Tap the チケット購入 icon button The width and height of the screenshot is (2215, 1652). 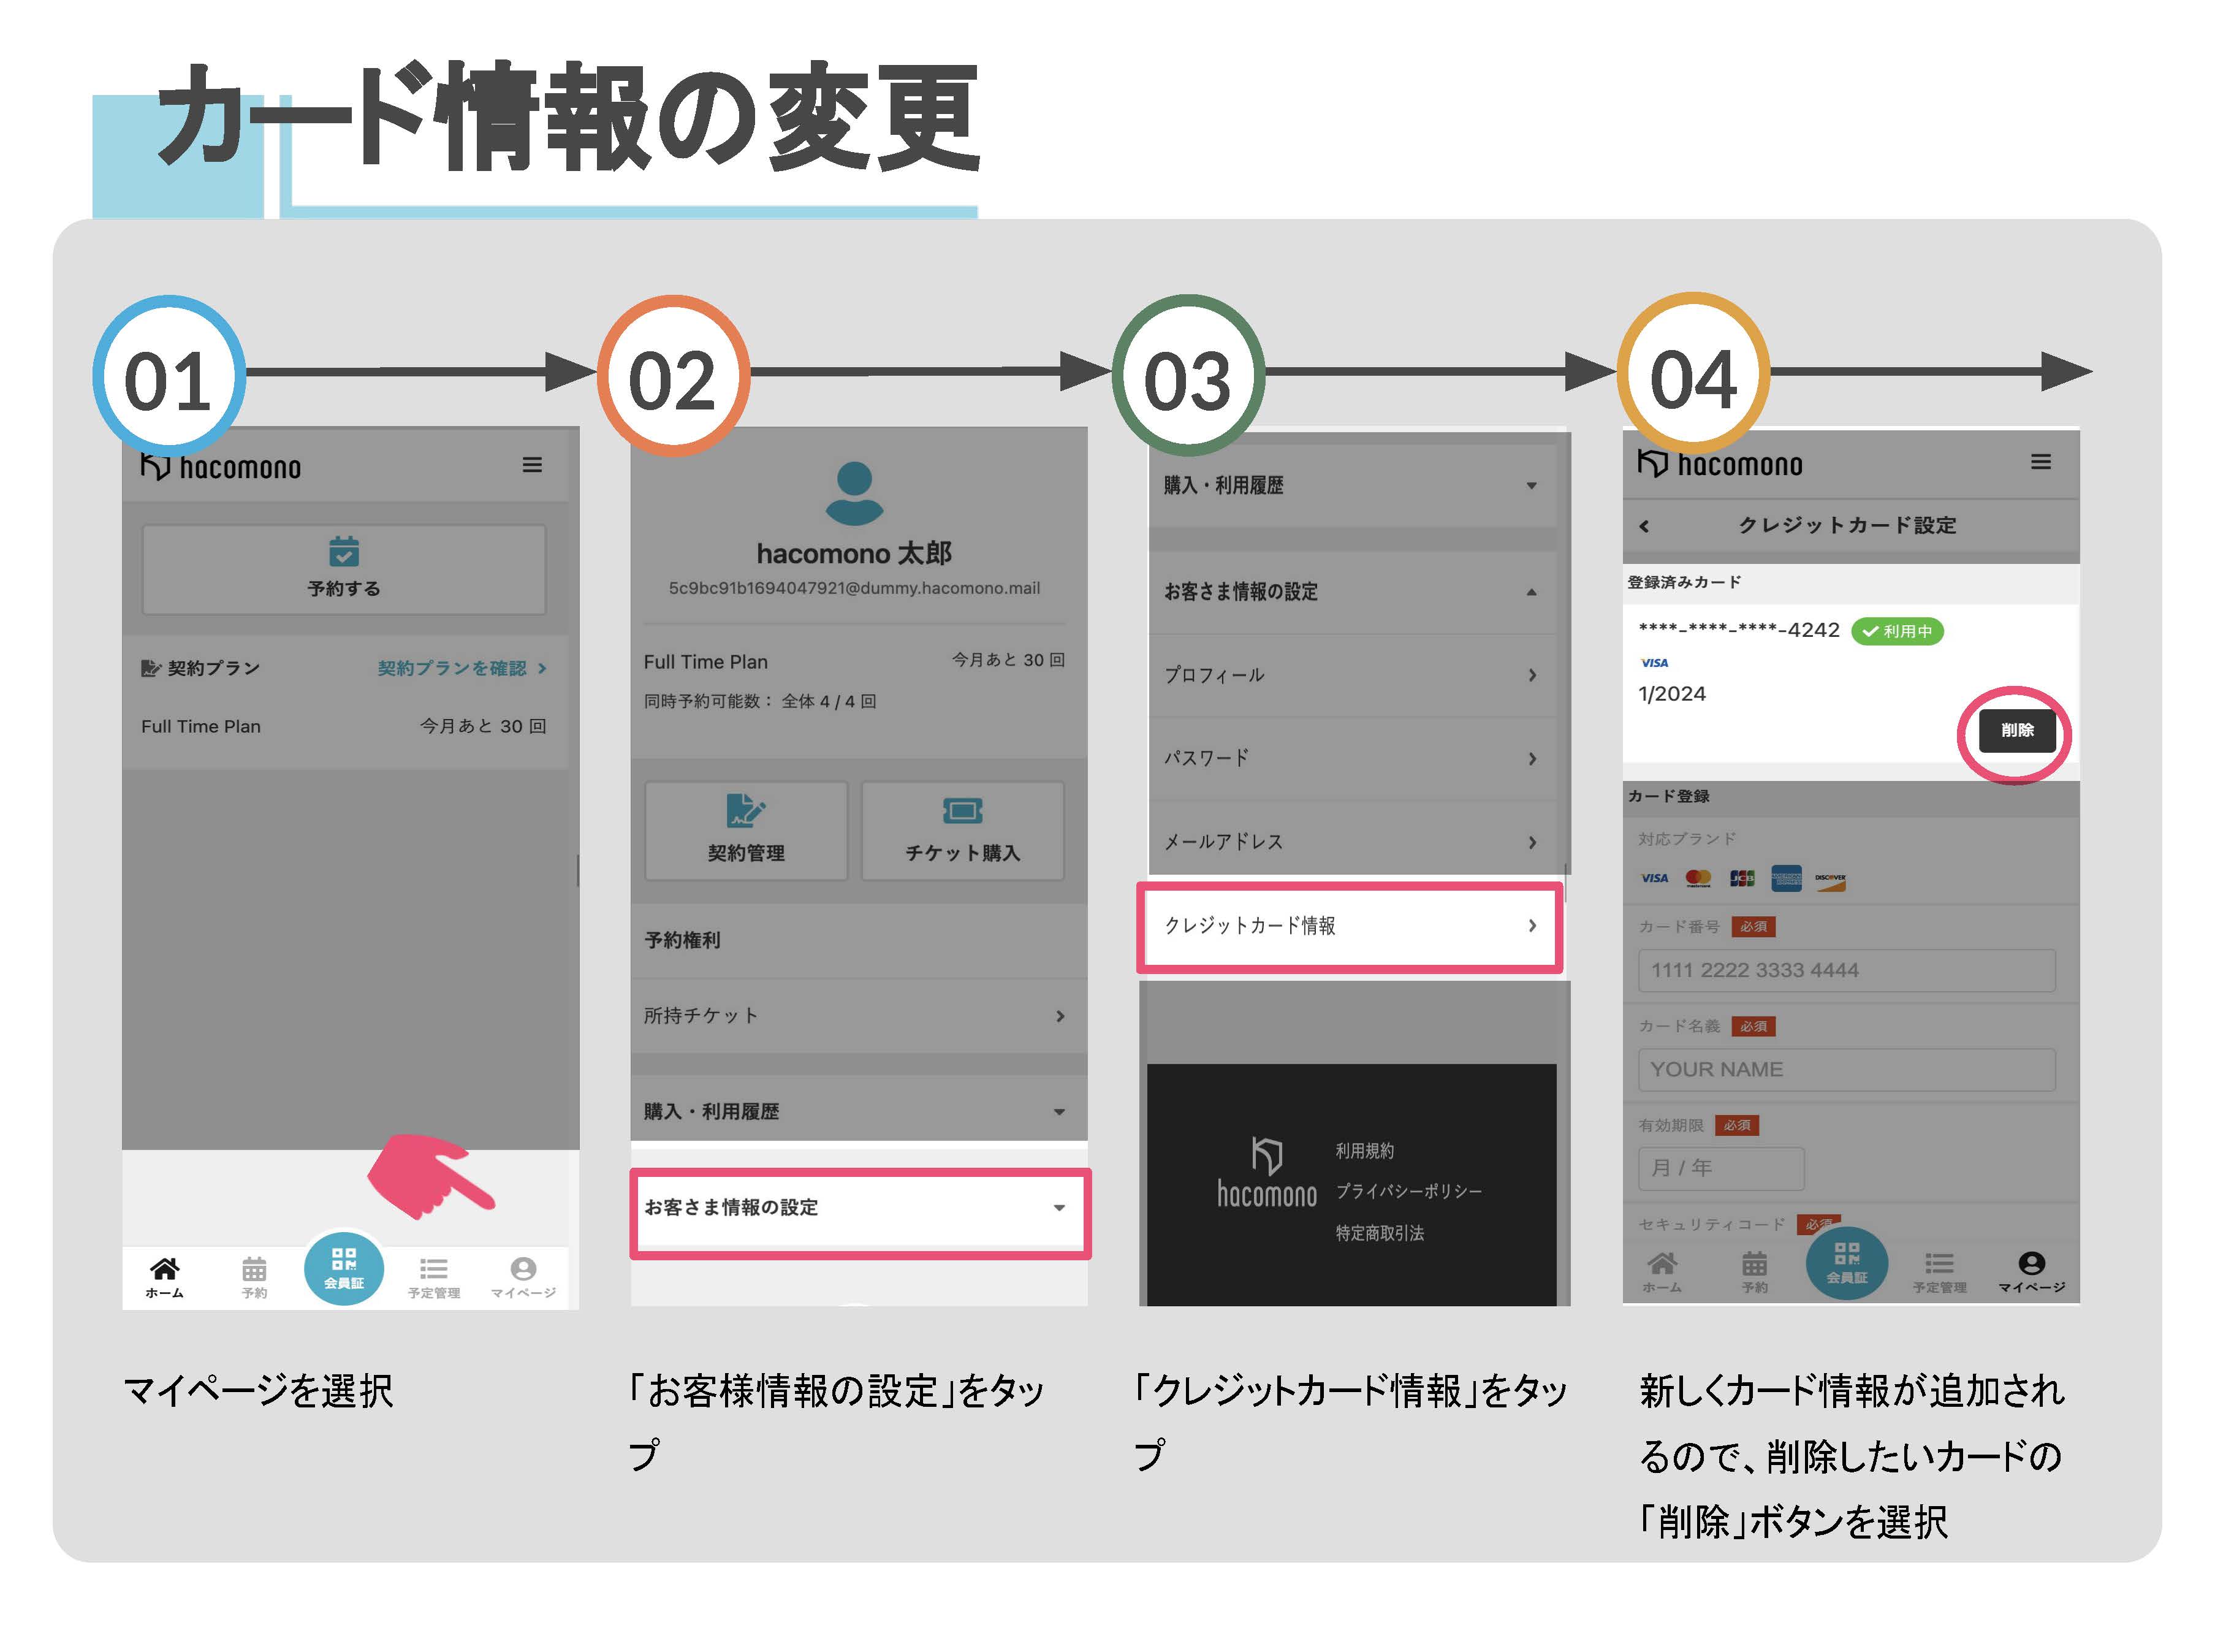click(x=962, y=830)
